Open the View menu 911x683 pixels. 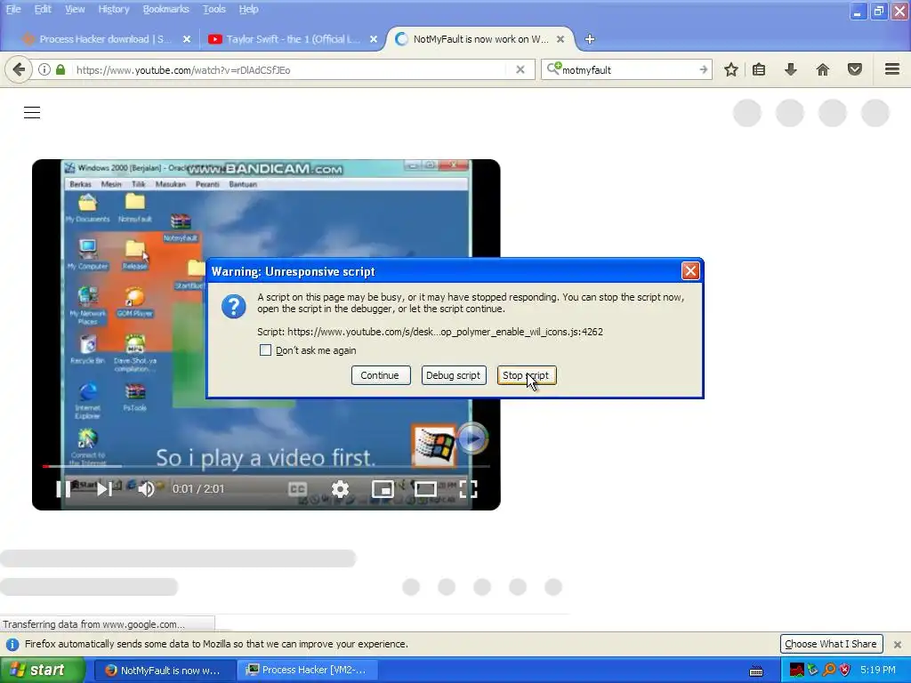[75, 9]
